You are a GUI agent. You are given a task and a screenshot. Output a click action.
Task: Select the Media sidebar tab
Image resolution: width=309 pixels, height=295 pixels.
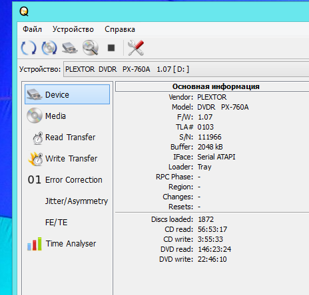tap(67, 116)
